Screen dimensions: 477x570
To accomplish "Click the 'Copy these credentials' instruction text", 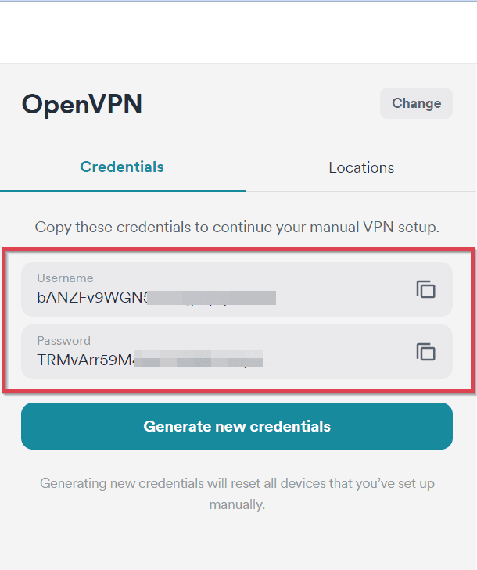I will (x=237, y=228).
